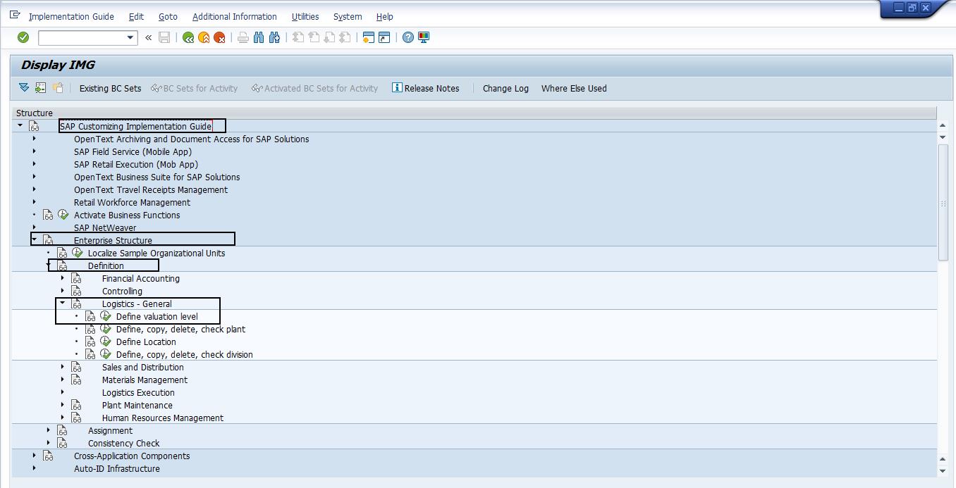Click the Existing BC Sets button
Viewport: 956px width, 488px height.
point(110,88)
